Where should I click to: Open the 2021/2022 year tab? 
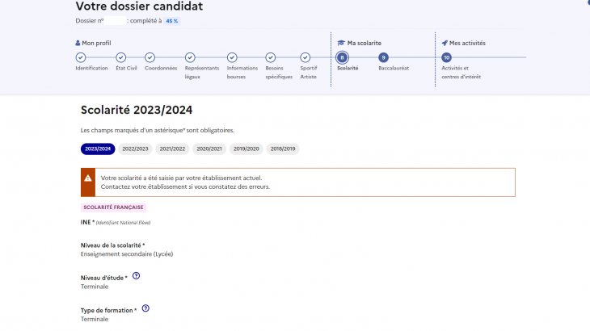click(172, 149)
